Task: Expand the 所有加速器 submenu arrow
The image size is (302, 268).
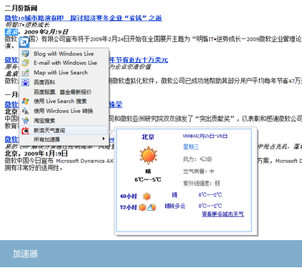Action: 104,139
